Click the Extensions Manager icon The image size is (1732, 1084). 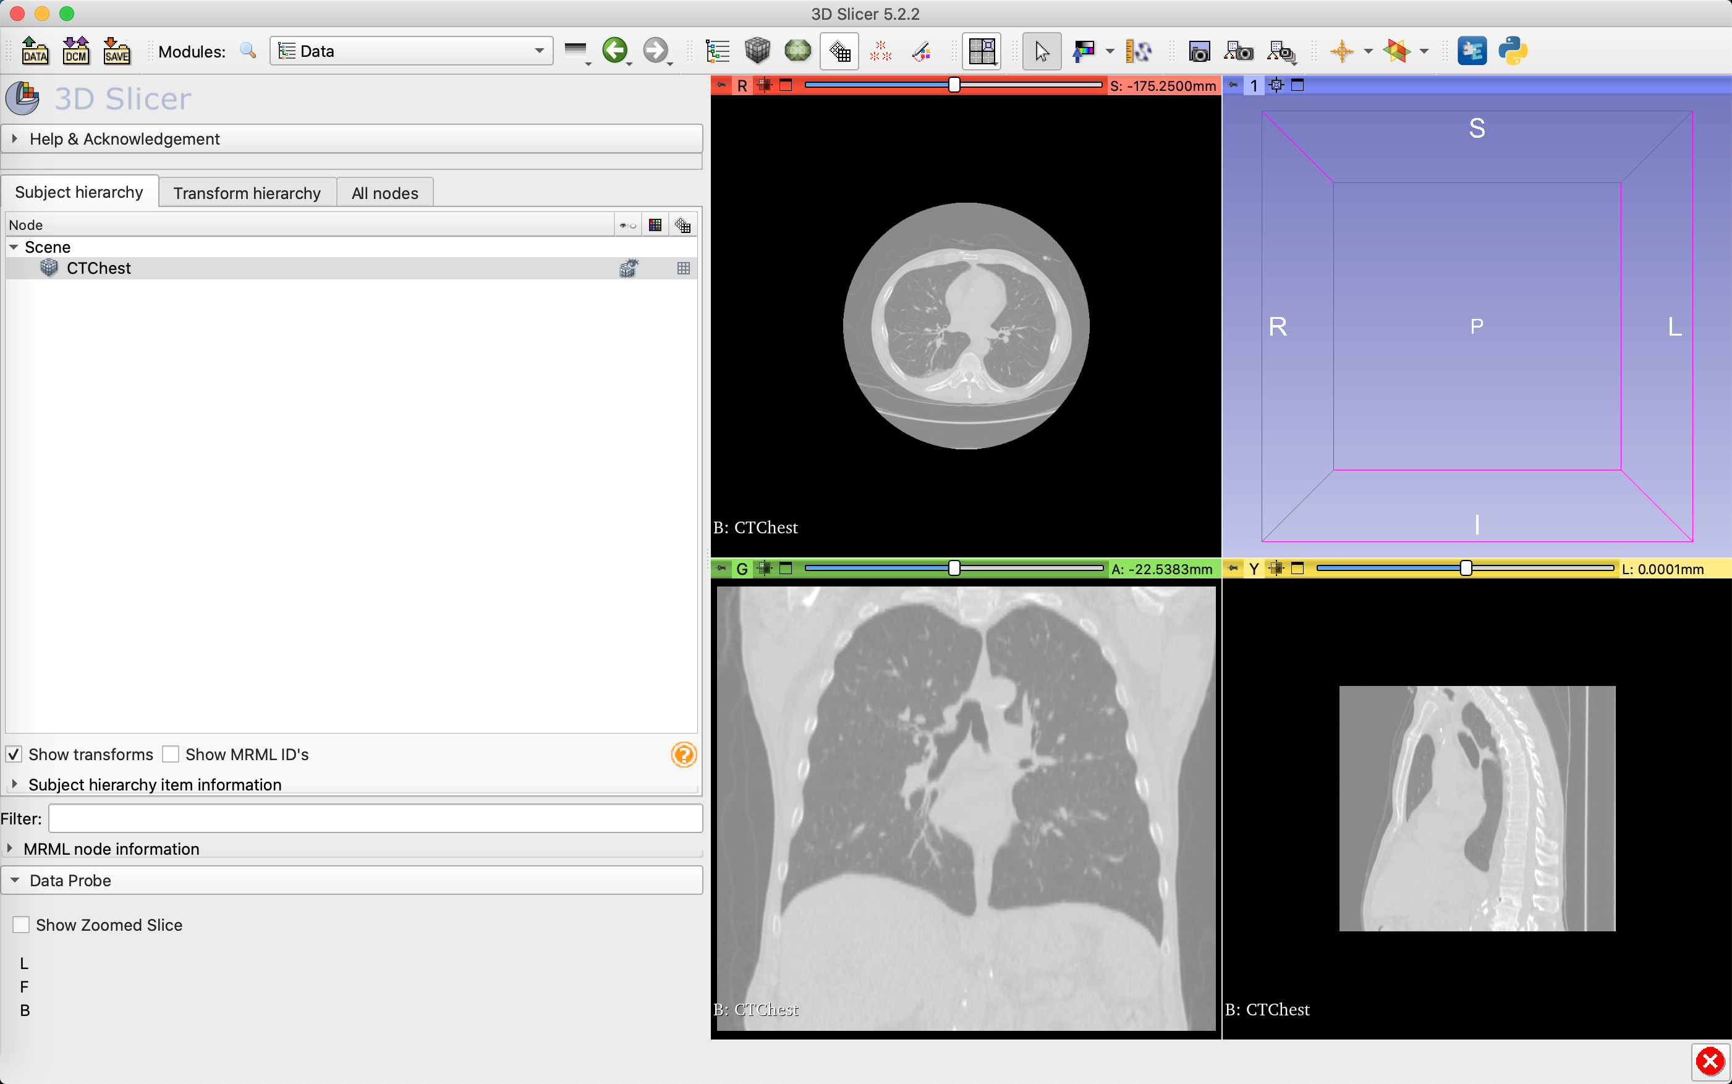[1472, 51]
